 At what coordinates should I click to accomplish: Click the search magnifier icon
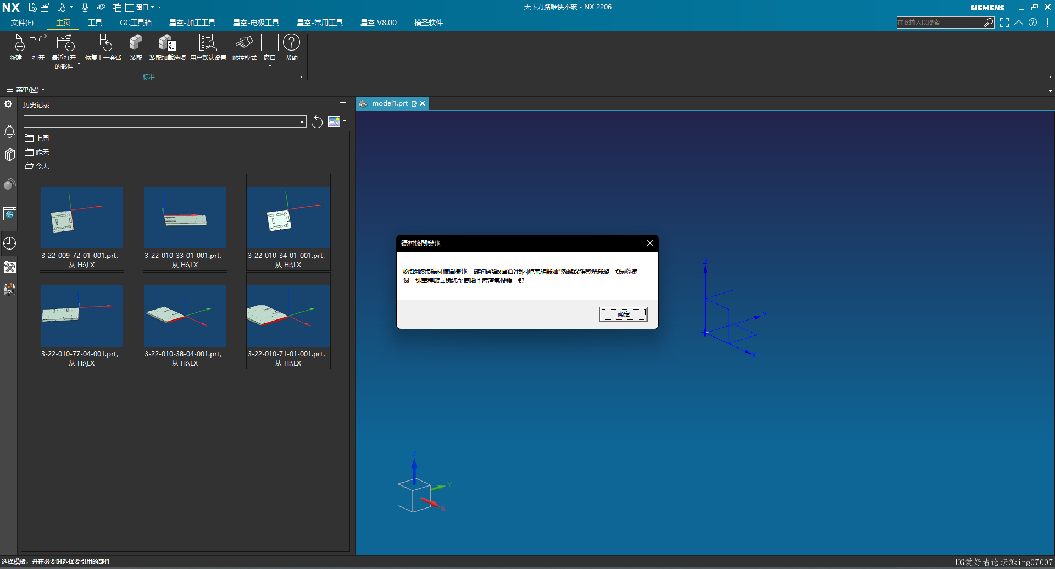point(989,23)
